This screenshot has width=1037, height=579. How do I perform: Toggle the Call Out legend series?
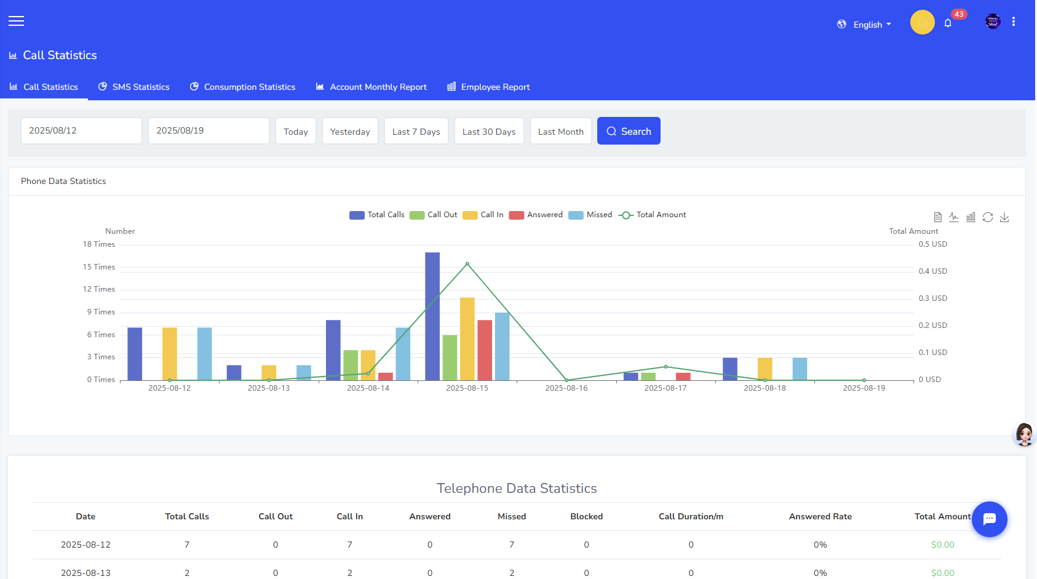tap(434, 215)
